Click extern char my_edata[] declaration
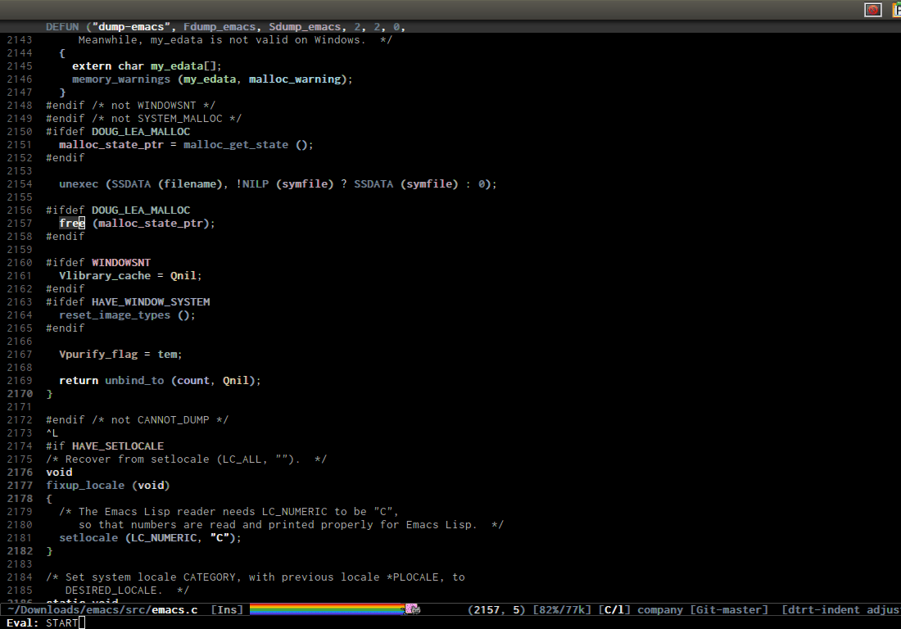Screen dimensions: 901x629 (147, 66)
